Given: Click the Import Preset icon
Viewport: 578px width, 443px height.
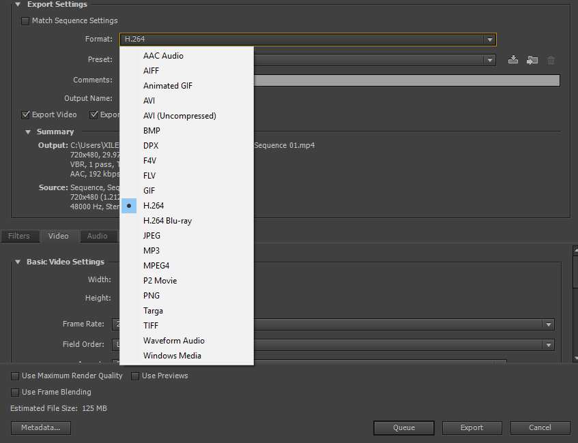Looking at the screenshot, I should pyautogui.click(x=532, y=60).
